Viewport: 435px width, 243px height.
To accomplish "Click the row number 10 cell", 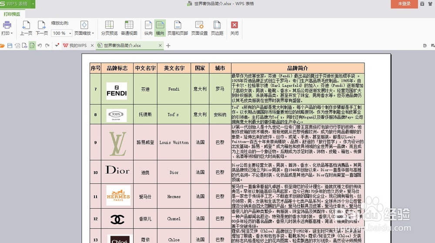I will click(95, 172).
